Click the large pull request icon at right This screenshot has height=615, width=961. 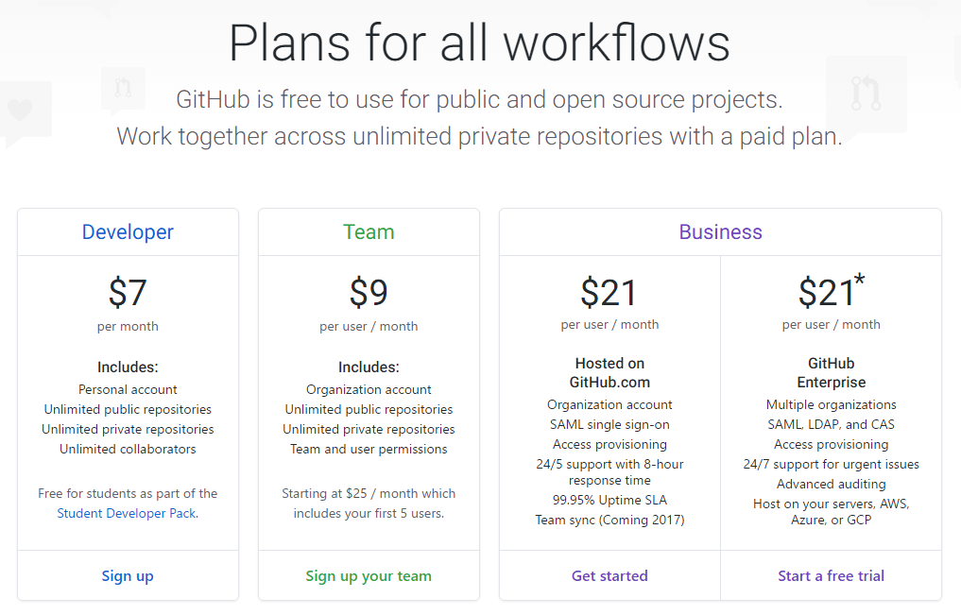coord(866,95)
